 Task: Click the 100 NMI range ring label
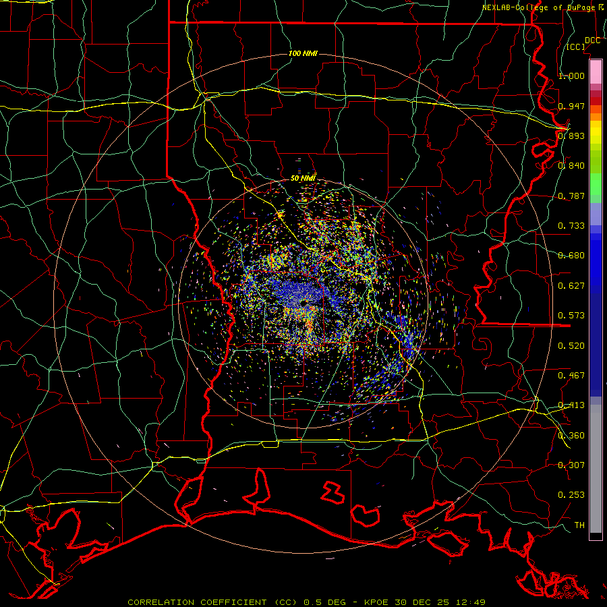point(303,53)
